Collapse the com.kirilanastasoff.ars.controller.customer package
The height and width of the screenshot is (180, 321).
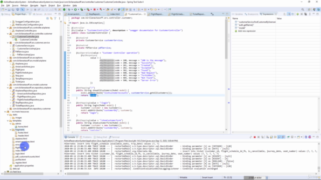[8, 33]
